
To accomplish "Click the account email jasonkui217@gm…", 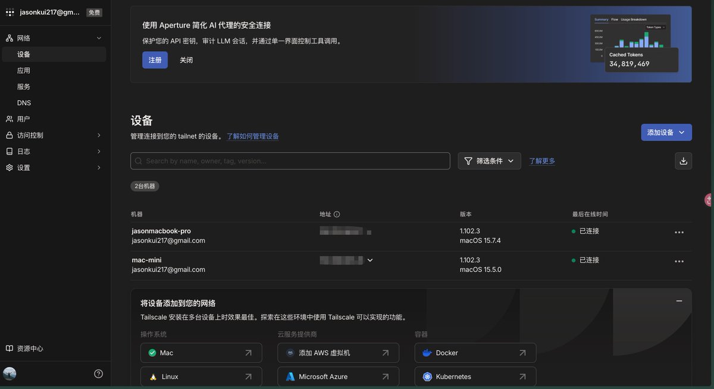I will pos(51,12).
